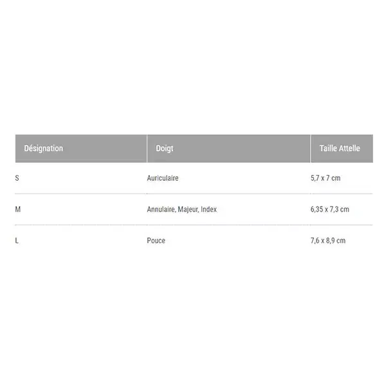Click the word Taille in the header
The height and width of the screenshot is (386, 386).
[328, 148]
